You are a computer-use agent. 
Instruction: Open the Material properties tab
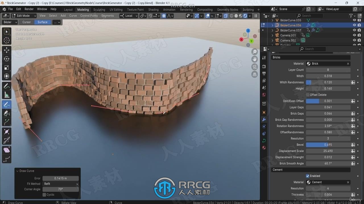(x=264, y=148)
